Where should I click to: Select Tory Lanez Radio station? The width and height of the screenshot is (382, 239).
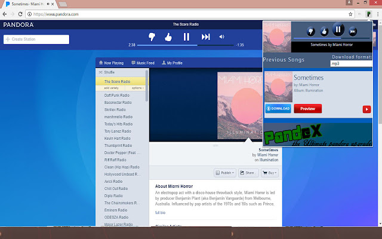click(x=118, y=131)
